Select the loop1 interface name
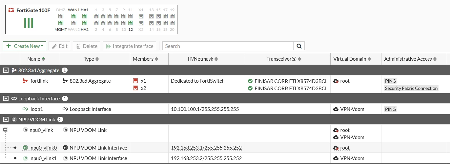 37,109
